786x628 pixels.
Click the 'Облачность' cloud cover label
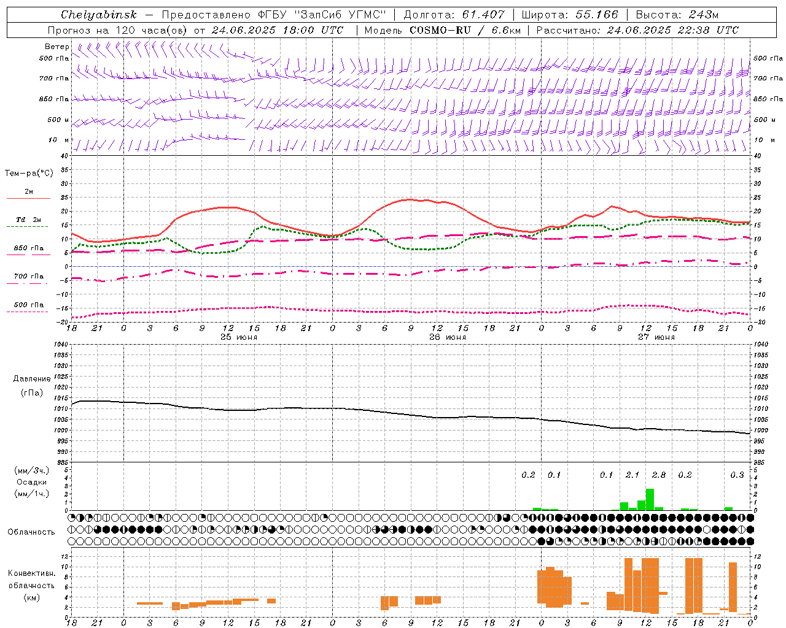click(31, 532)
